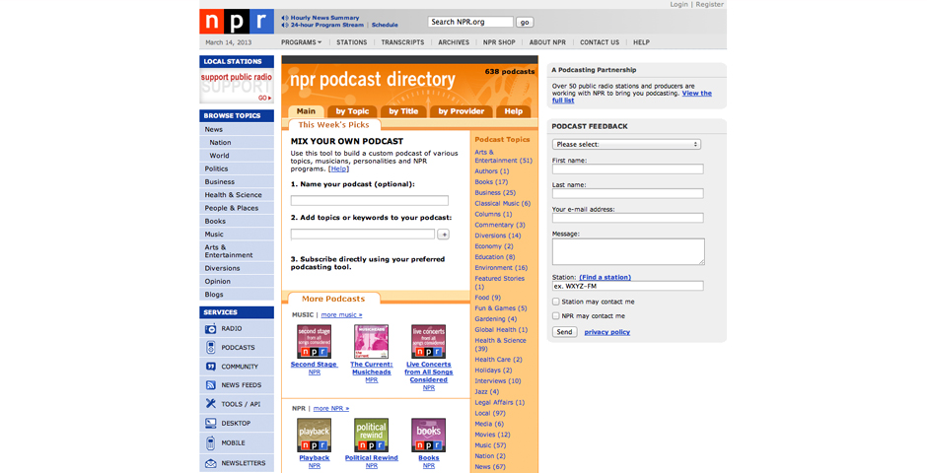Open Stations in top navigation
Viewport: 927px width, 473px height.
(352, 42)
